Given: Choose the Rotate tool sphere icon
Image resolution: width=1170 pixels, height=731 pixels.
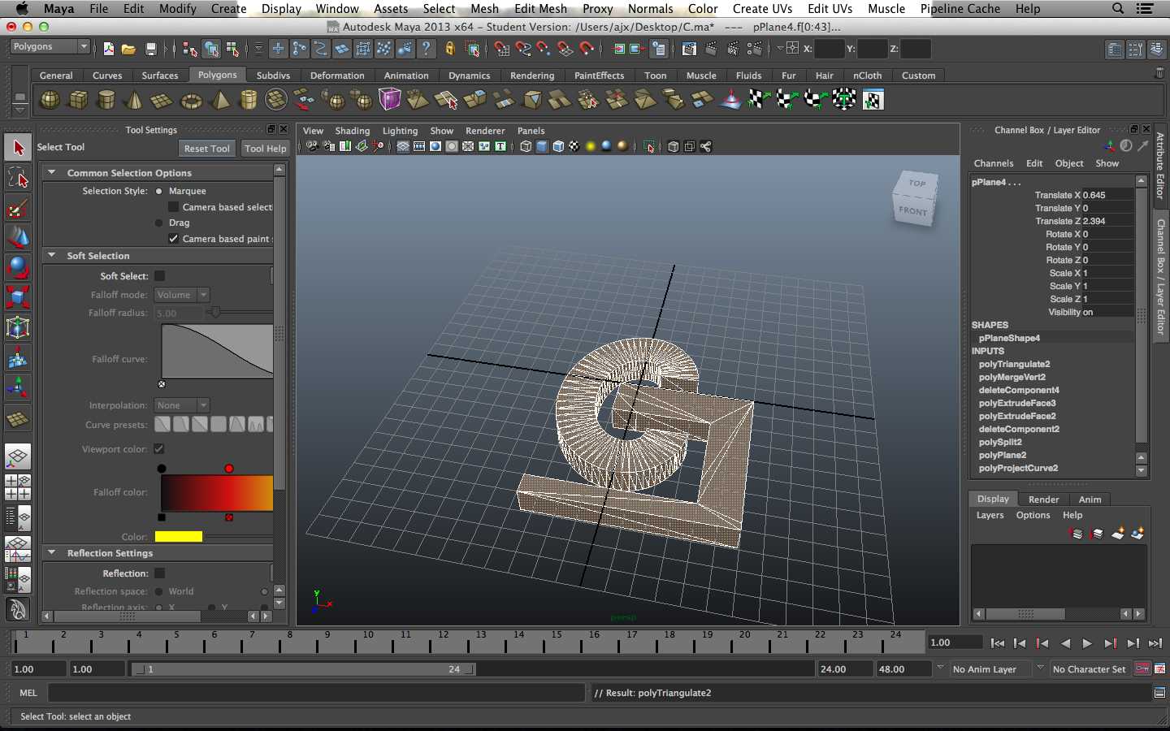Looking at the screenshot, I should tap(18, 267).
